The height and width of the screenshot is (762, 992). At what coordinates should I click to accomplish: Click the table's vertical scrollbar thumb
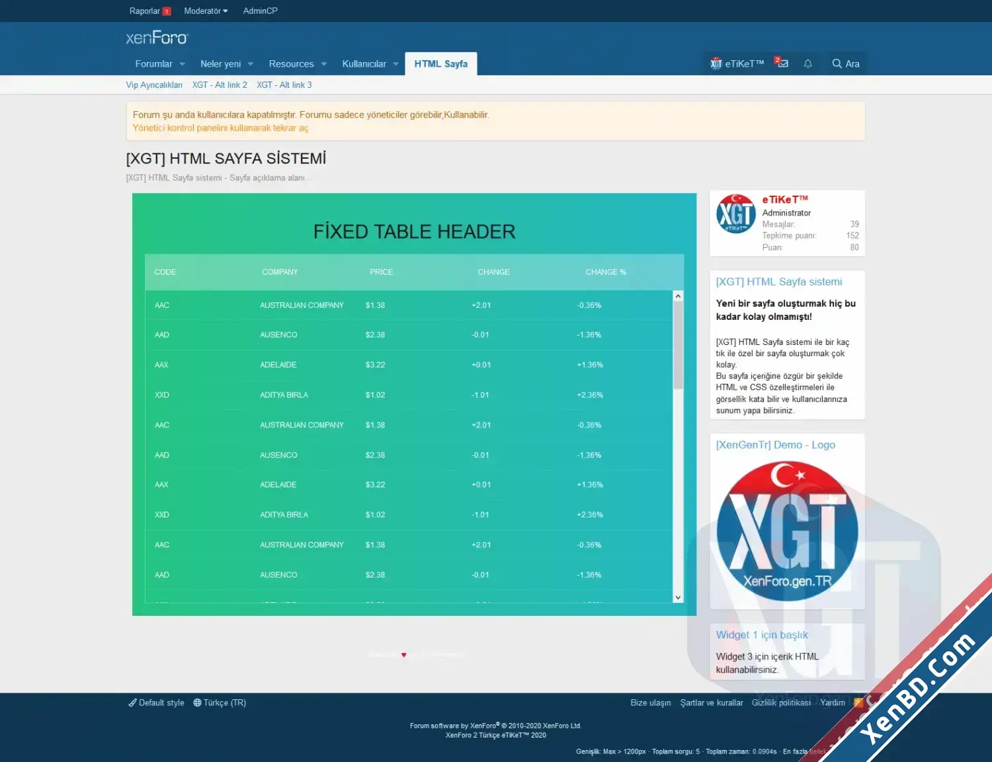[x=678, y=345]
